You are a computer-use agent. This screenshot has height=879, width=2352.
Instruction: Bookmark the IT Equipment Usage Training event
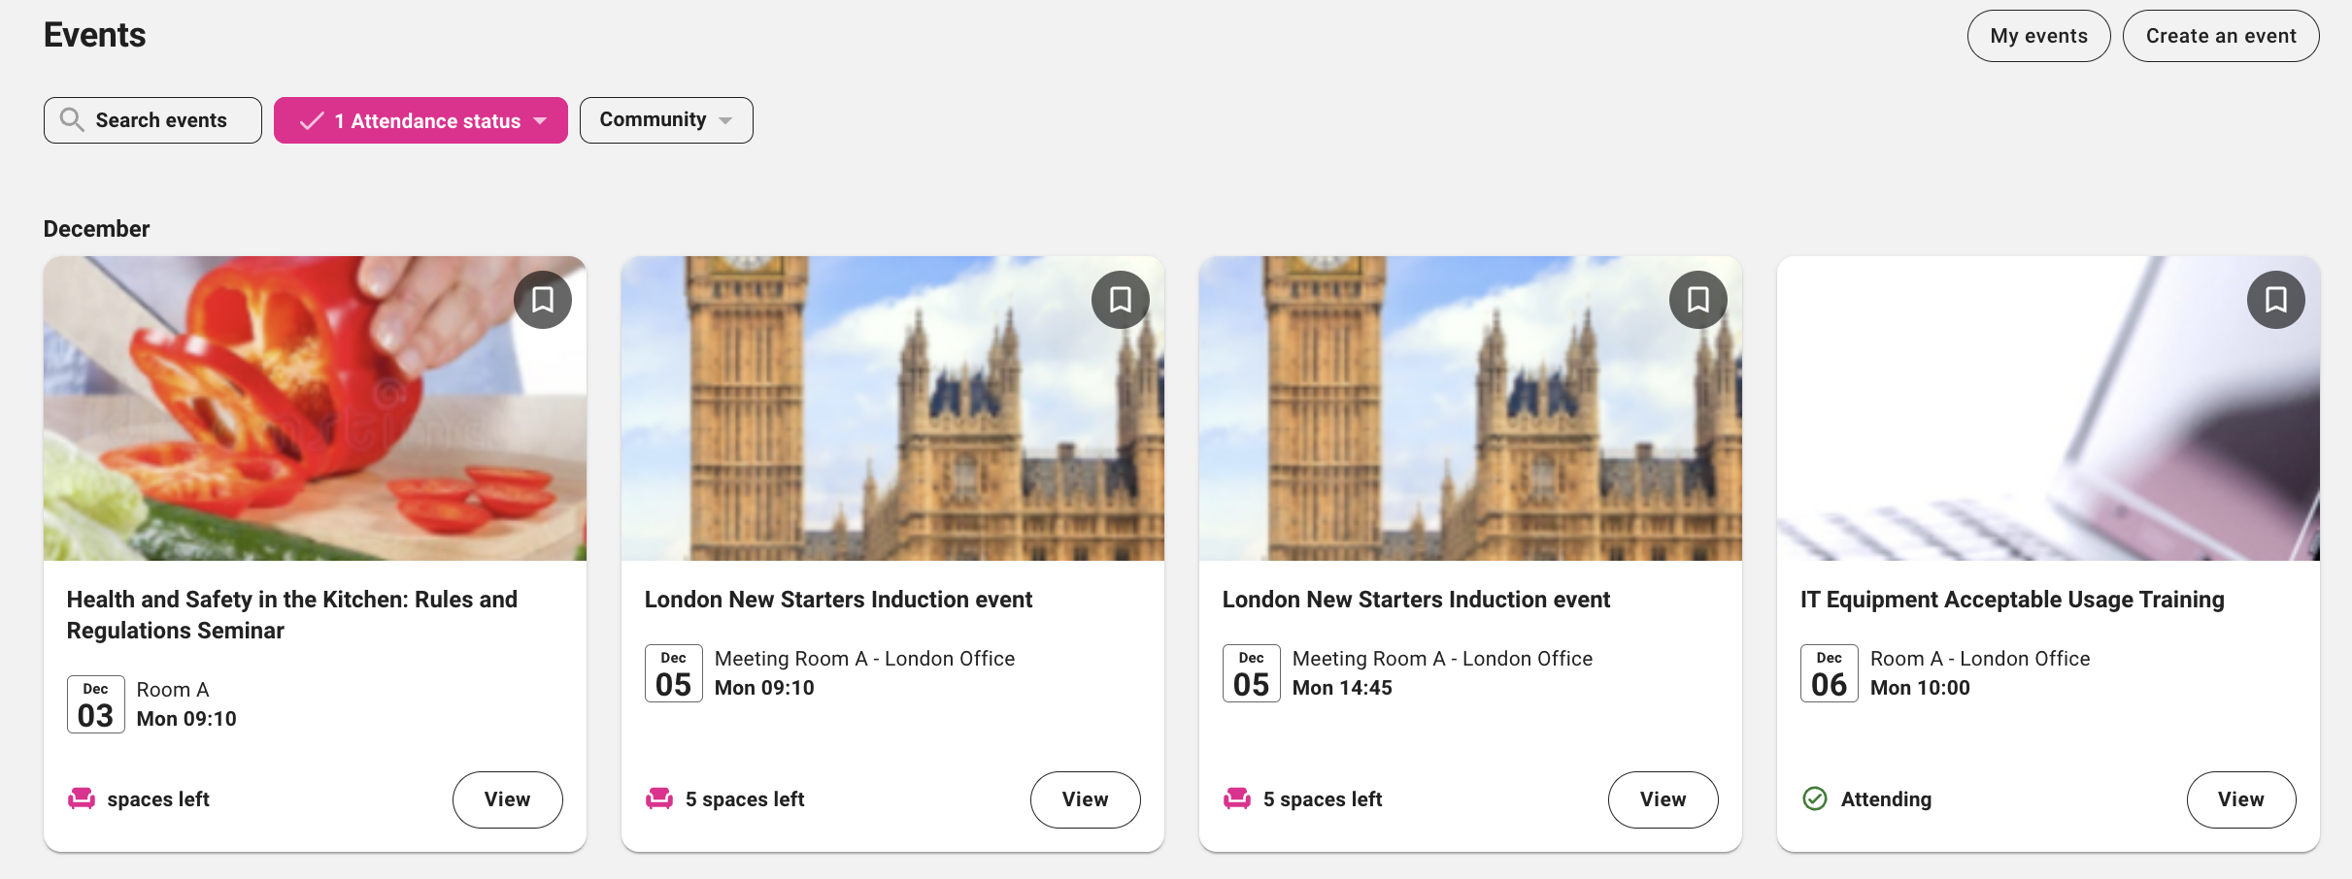(2275, 300)
